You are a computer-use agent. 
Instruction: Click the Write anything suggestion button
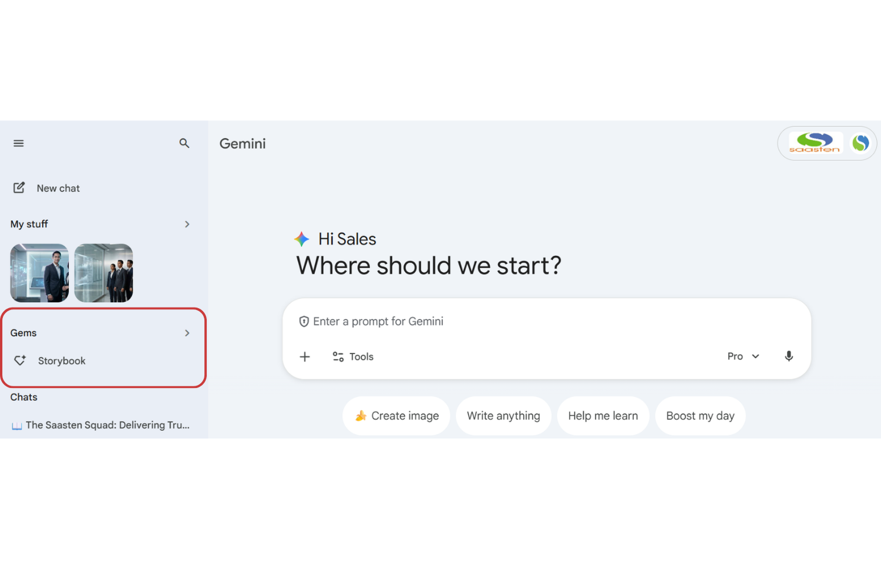click(x=503, y=416)
